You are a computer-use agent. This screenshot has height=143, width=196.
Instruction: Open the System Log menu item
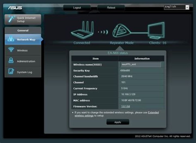[x=23, y=72]
